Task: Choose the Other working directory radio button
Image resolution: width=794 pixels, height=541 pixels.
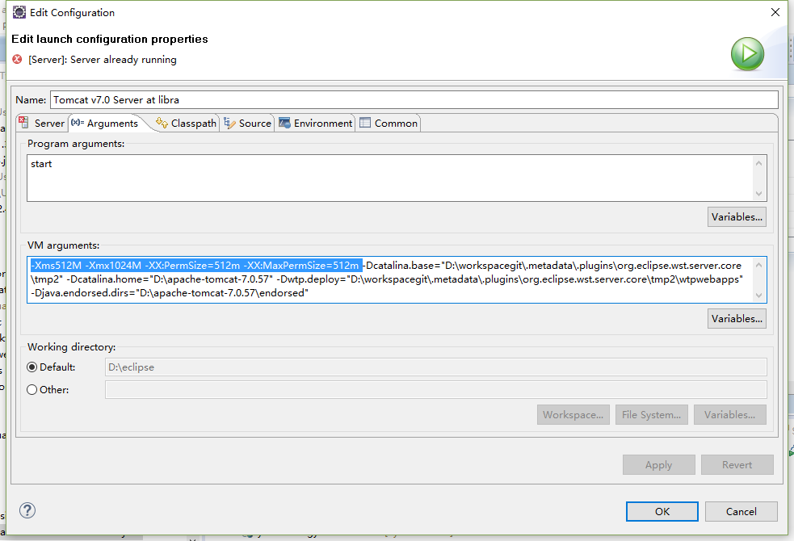Action: (32, 390)
